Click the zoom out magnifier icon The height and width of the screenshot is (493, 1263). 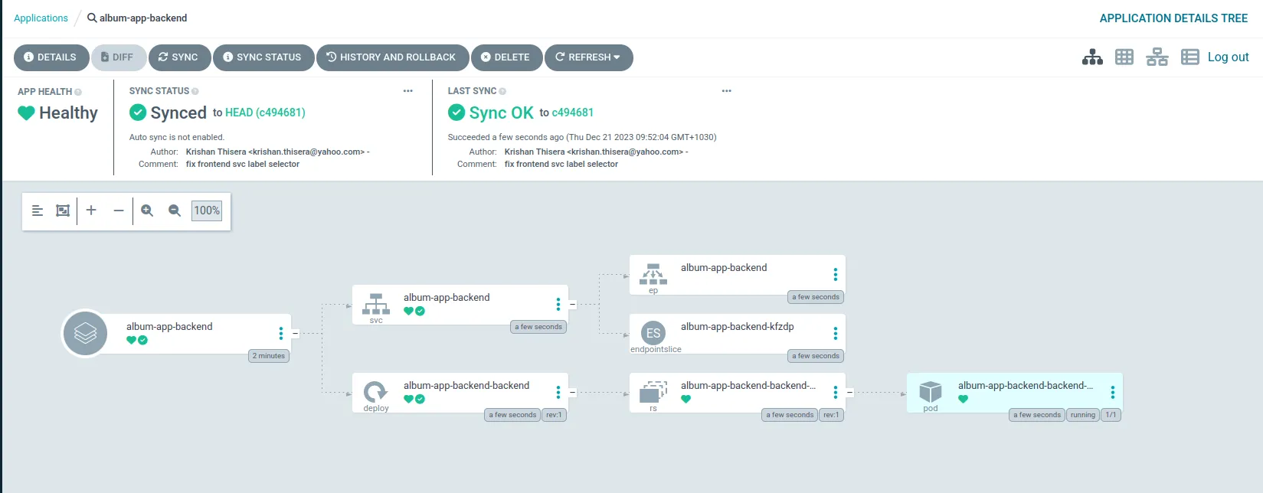point(175,211)
